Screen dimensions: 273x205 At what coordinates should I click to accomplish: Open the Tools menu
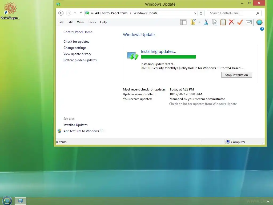92,22
